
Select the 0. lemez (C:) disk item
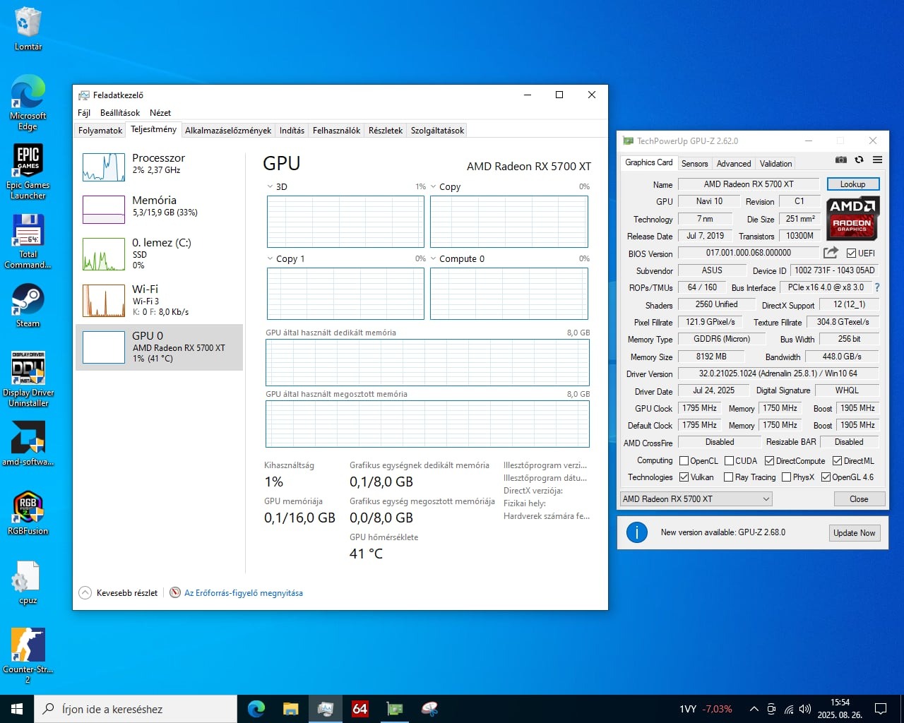pos(159,254)
